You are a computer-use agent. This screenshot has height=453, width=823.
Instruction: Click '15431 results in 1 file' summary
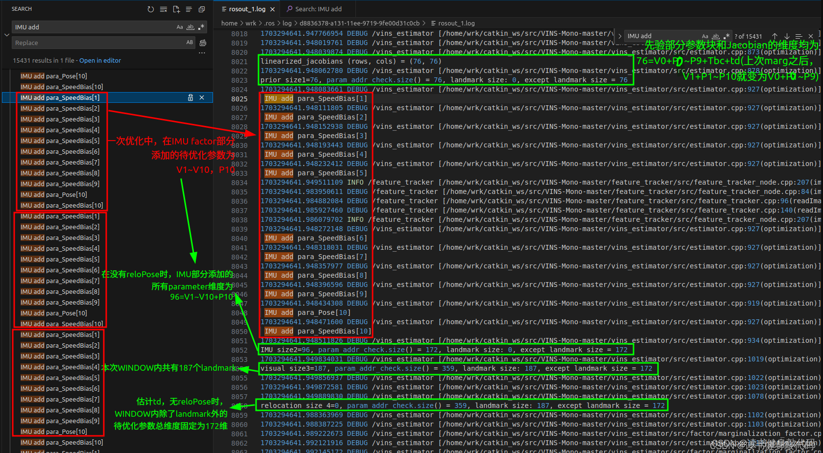[44, 61]
